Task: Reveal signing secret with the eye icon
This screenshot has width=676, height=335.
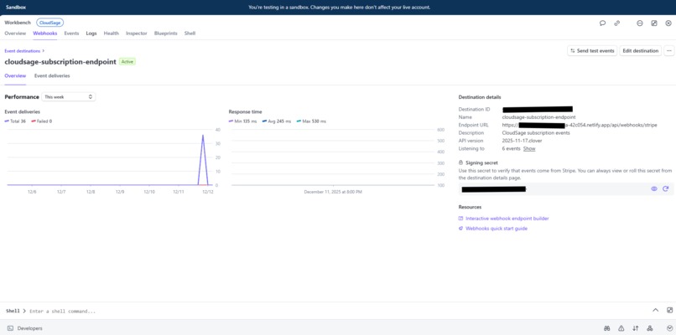Action: pos(654,188)
